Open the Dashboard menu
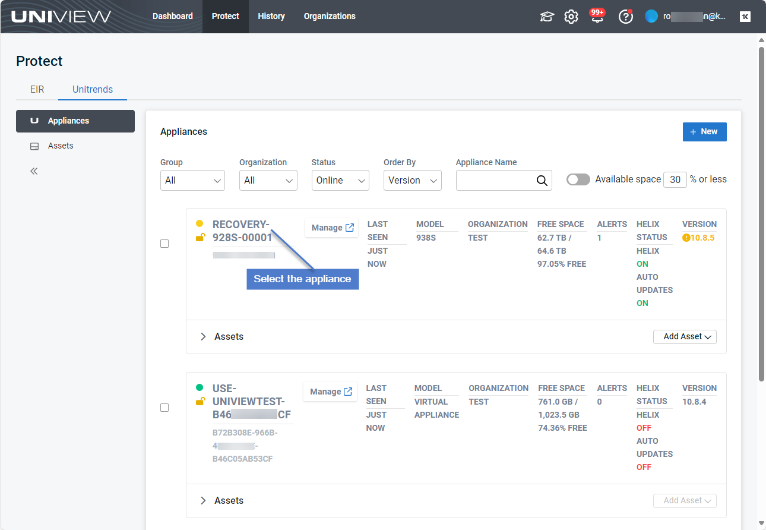Viewport: 766px width, 530px height. coord(173,17)
